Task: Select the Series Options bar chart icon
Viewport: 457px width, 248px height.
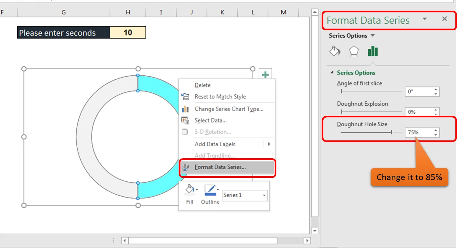Action: (x=373, y=51)
